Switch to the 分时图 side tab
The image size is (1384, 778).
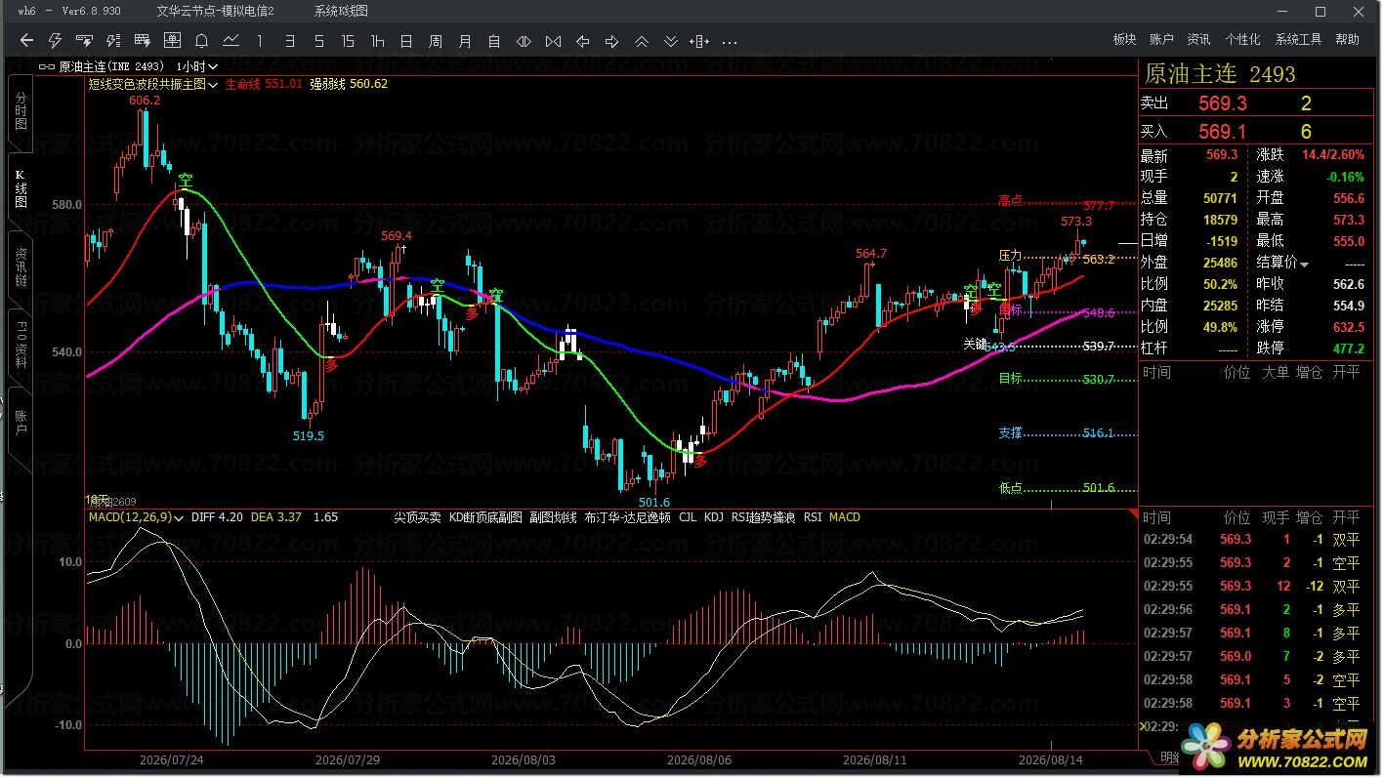point(21,111)
